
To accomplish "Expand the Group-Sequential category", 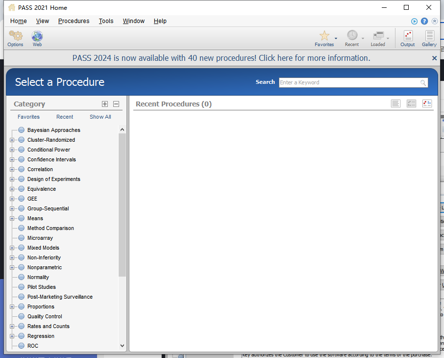I will tap(12, 208).
